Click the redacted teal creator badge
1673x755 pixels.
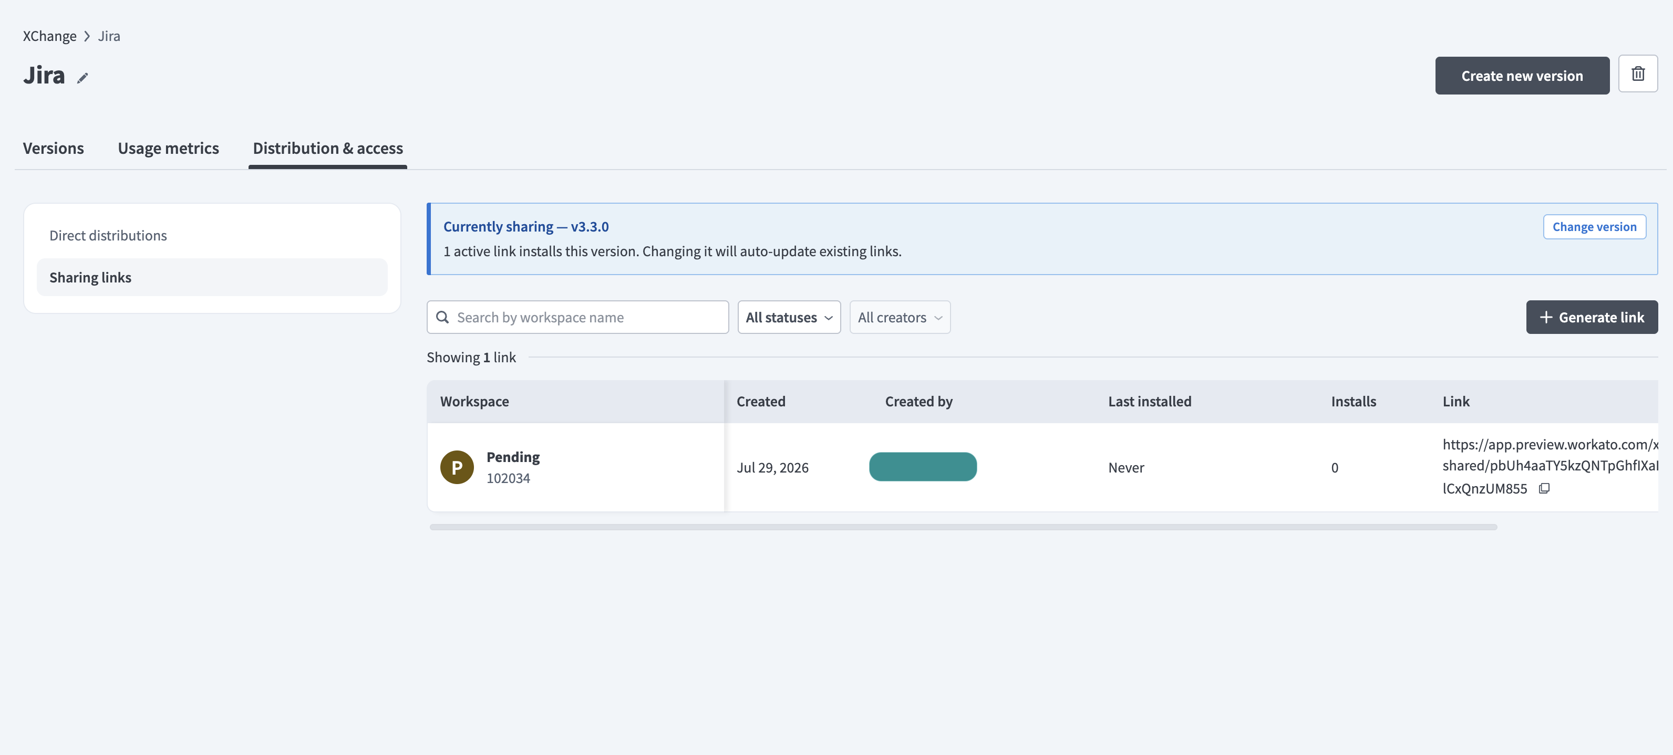(x=922, y=467)
